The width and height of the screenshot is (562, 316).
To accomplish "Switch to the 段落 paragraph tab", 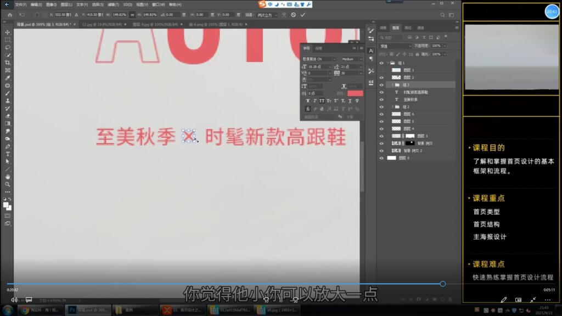I will click(319, 48).
